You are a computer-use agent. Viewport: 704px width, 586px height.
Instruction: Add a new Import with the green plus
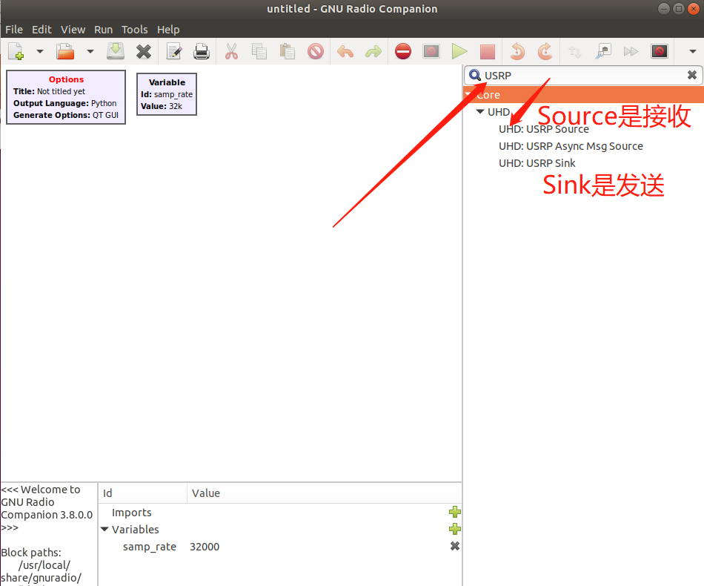pos(455,512)
